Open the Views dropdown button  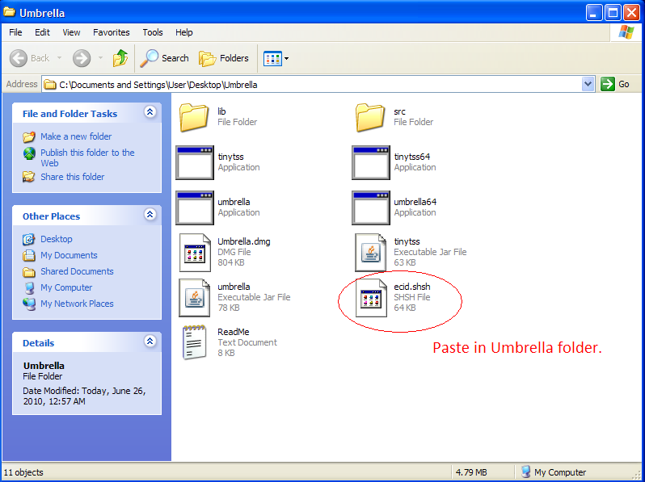tap(276, 58)
